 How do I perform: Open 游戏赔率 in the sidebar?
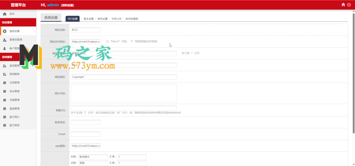(x=18, y=74)
